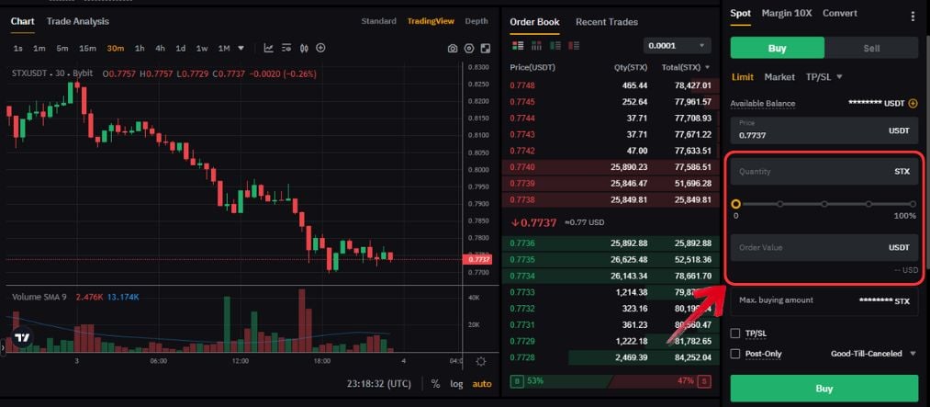930x407 pixels.
Task: Select the 15m timeframe
Action: [x=88, y=48]
